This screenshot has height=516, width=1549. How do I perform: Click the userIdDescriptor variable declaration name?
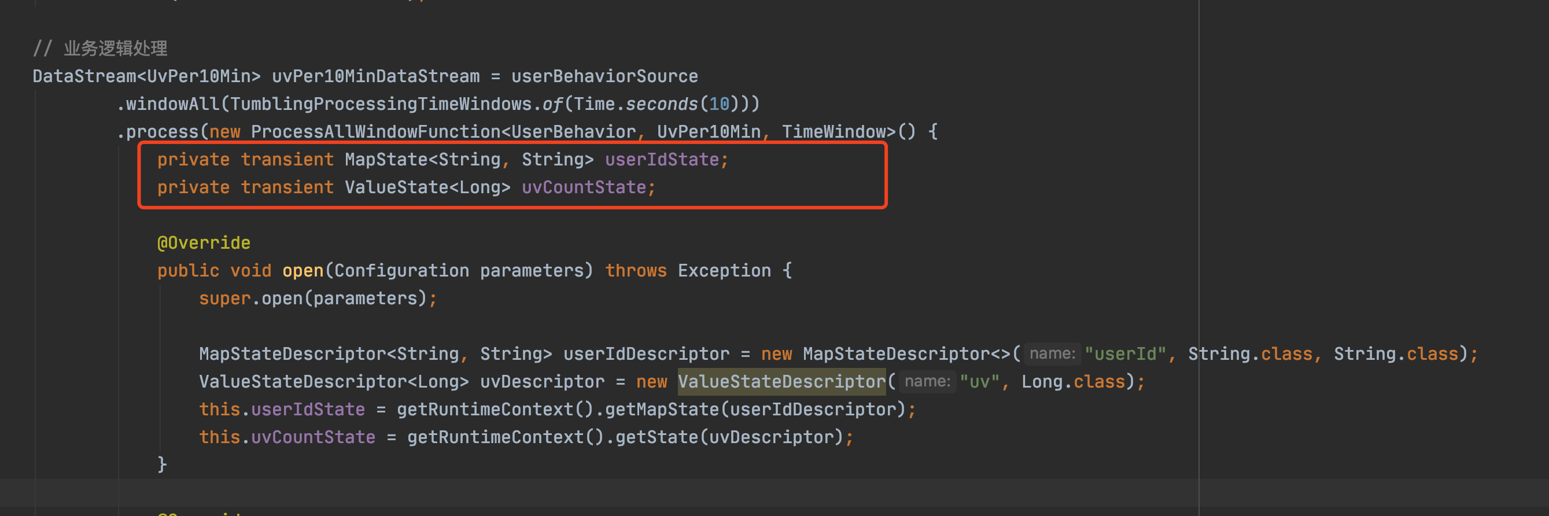click(646, 353)
